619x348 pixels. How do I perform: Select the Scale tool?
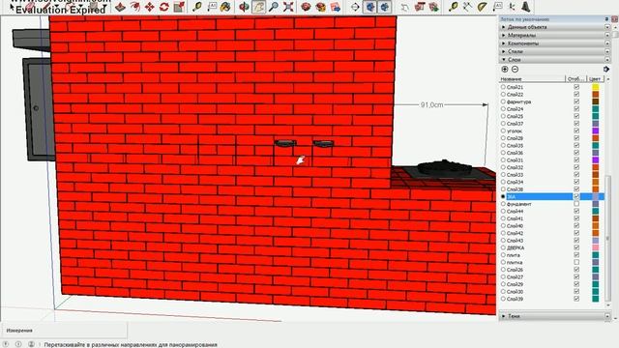tap(179, 7)
